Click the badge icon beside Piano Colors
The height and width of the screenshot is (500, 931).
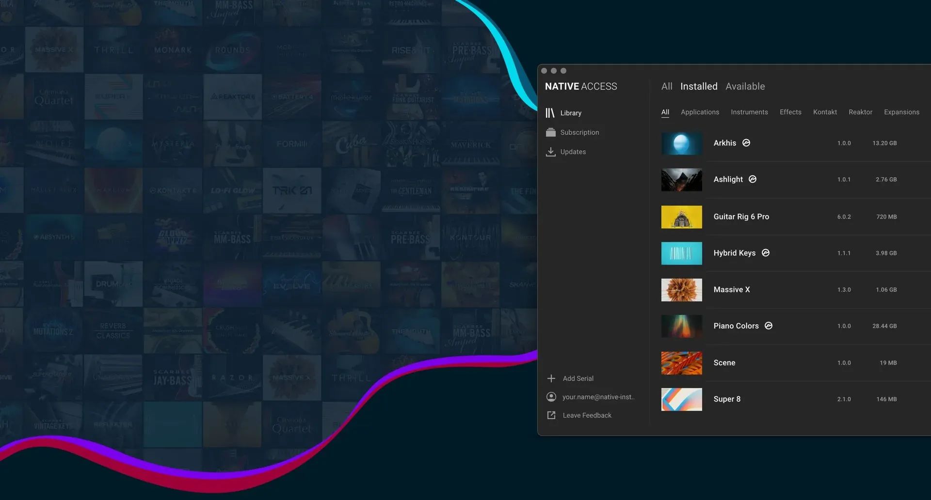769,326
